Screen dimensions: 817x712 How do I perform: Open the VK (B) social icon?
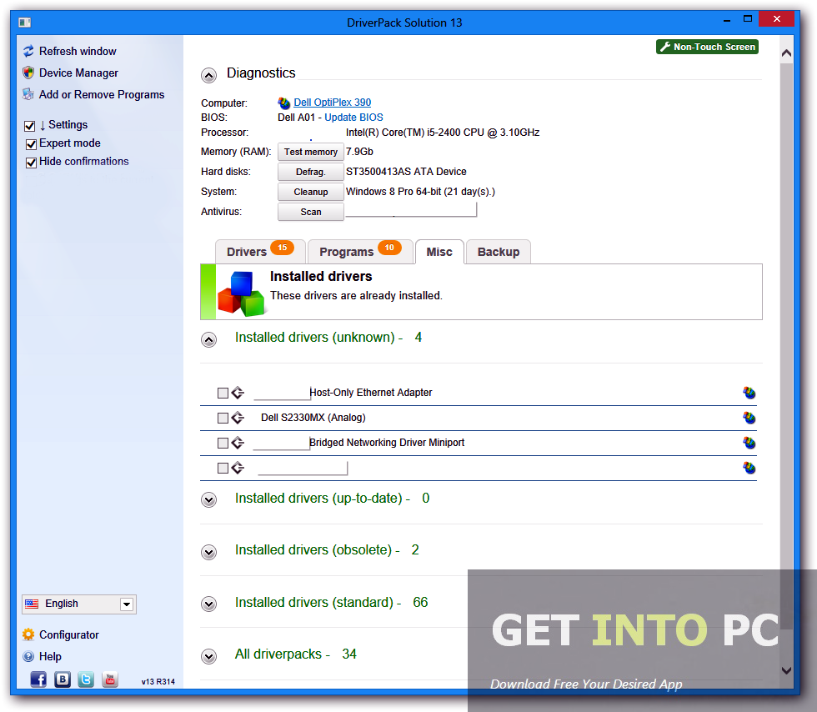coord(63,679)
